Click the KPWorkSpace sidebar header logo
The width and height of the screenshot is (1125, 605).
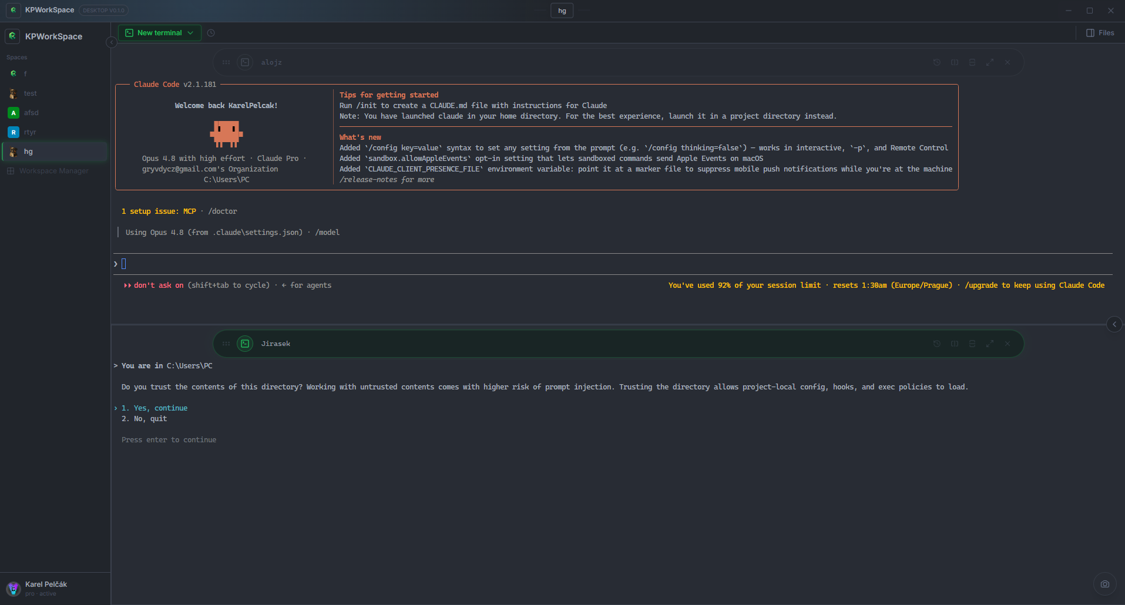tap(12, 36)
